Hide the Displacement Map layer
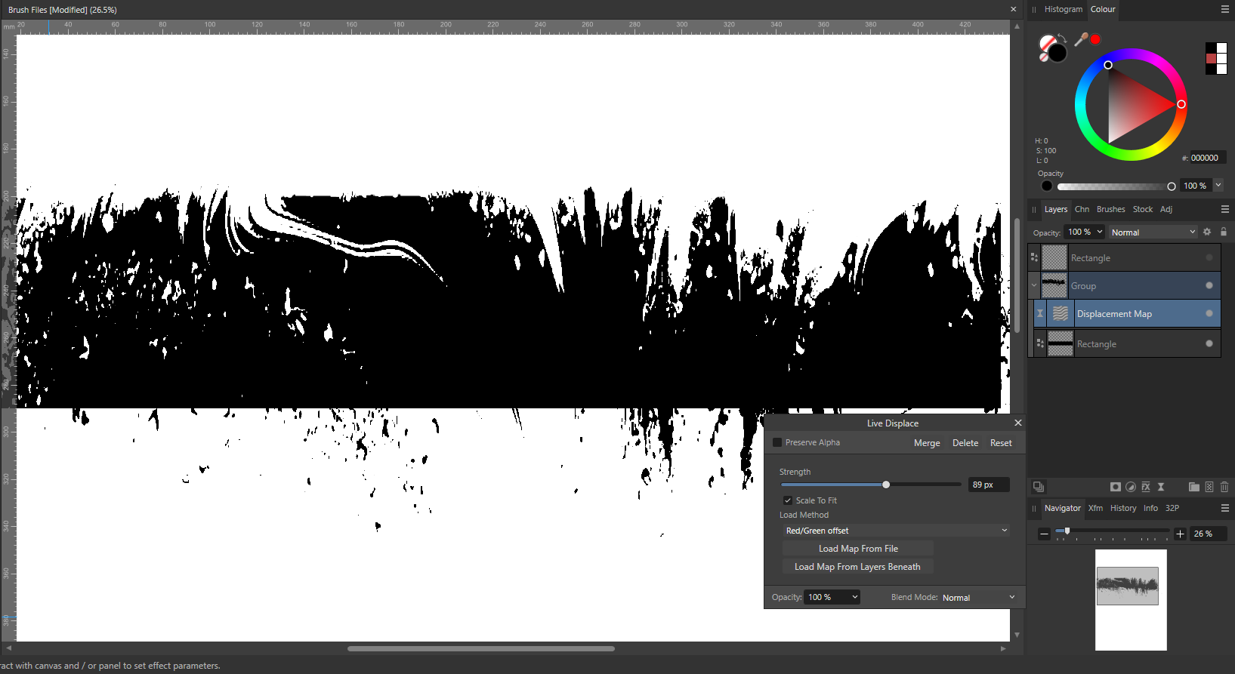 point(1209,313)
